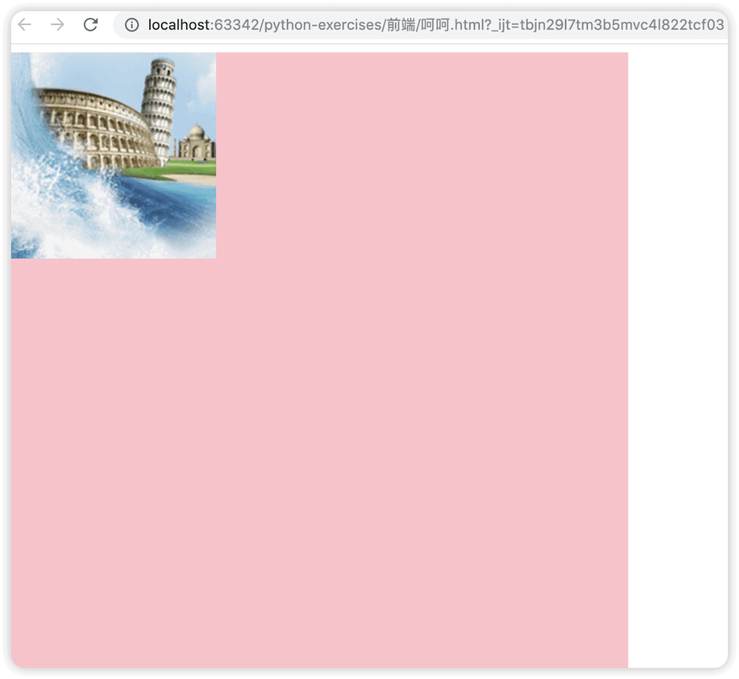This screenshot has width=739, height=679.
Task: Click the sky above the Colosseum
Action: click(x=93, y=71)
